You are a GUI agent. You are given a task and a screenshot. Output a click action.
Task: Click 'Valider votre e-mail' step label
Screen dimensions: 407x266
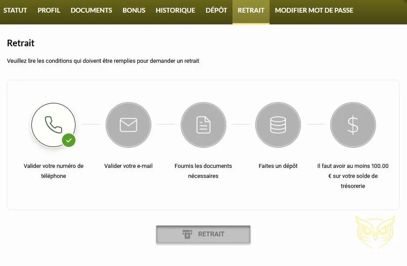tap(128, 166)
